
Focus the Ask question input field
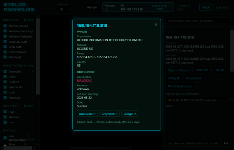(193, 143)
